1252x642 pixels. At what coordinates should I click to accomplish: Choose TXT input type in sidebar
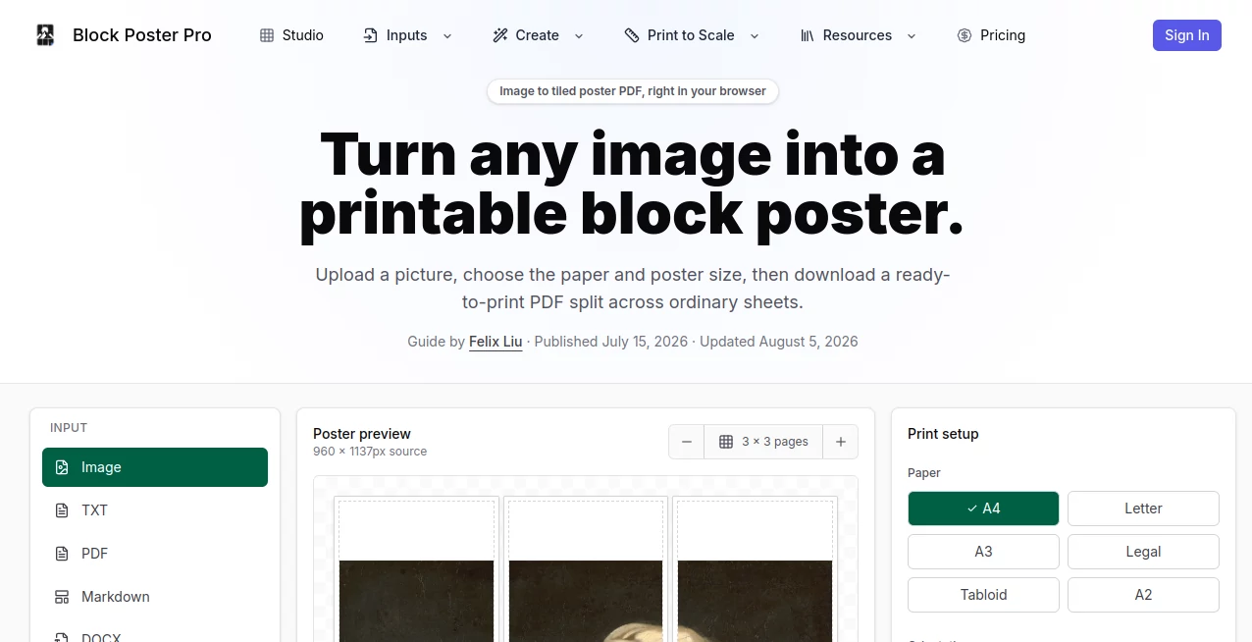[x=155, y=510]
